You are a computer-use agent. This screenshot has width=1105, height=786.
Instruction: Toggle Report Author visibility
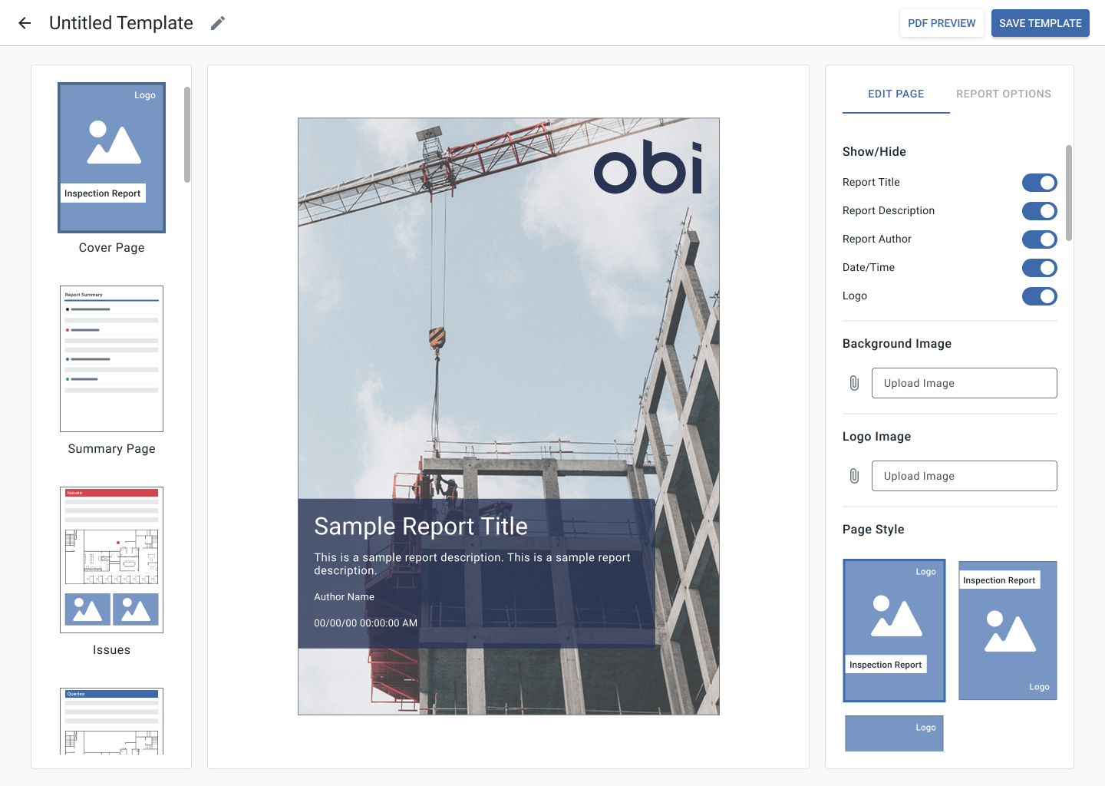[1039, 239]
